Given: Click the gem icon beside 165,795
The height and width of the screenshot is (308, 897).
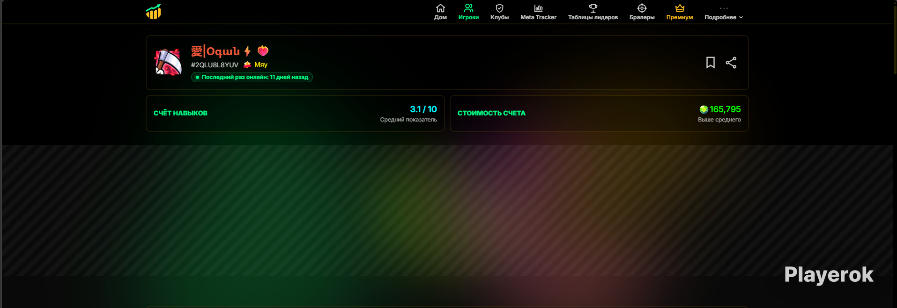Looking at the screenshot, I should point(704,109).
